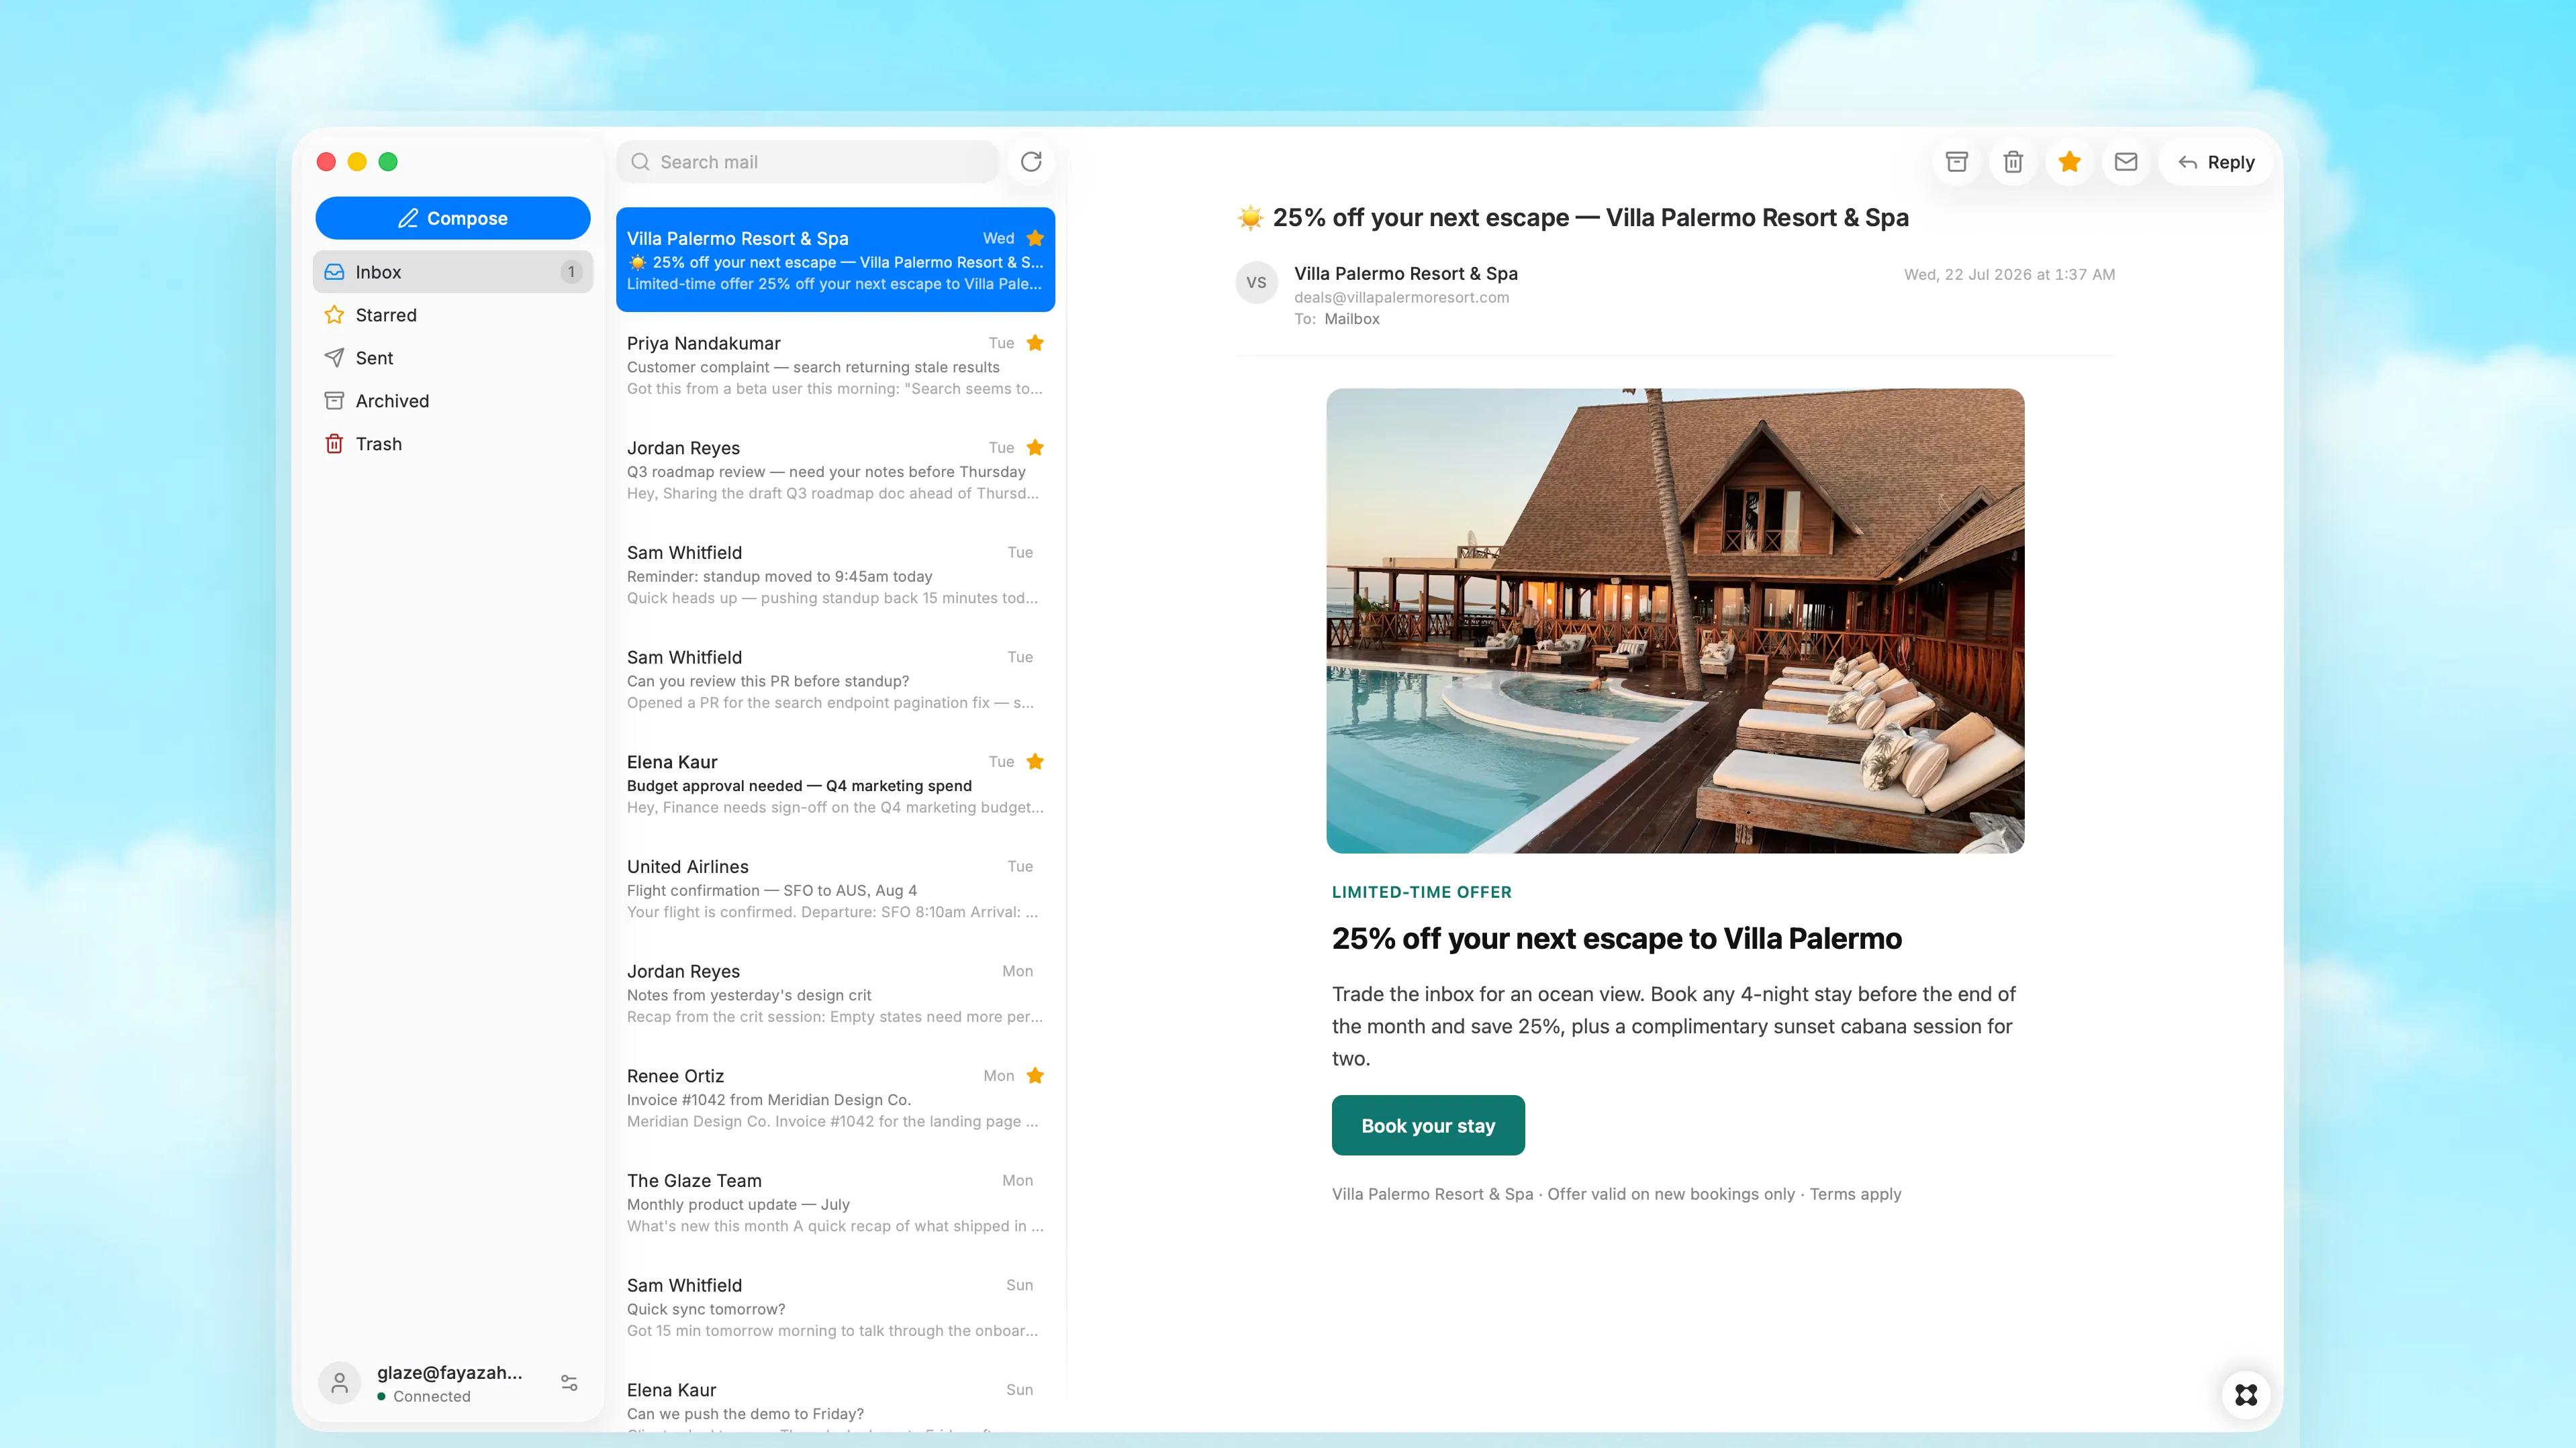Open Elena Kaur budget approval email
Screen dimensions: 2576x1448
click(x=835, y=784)
